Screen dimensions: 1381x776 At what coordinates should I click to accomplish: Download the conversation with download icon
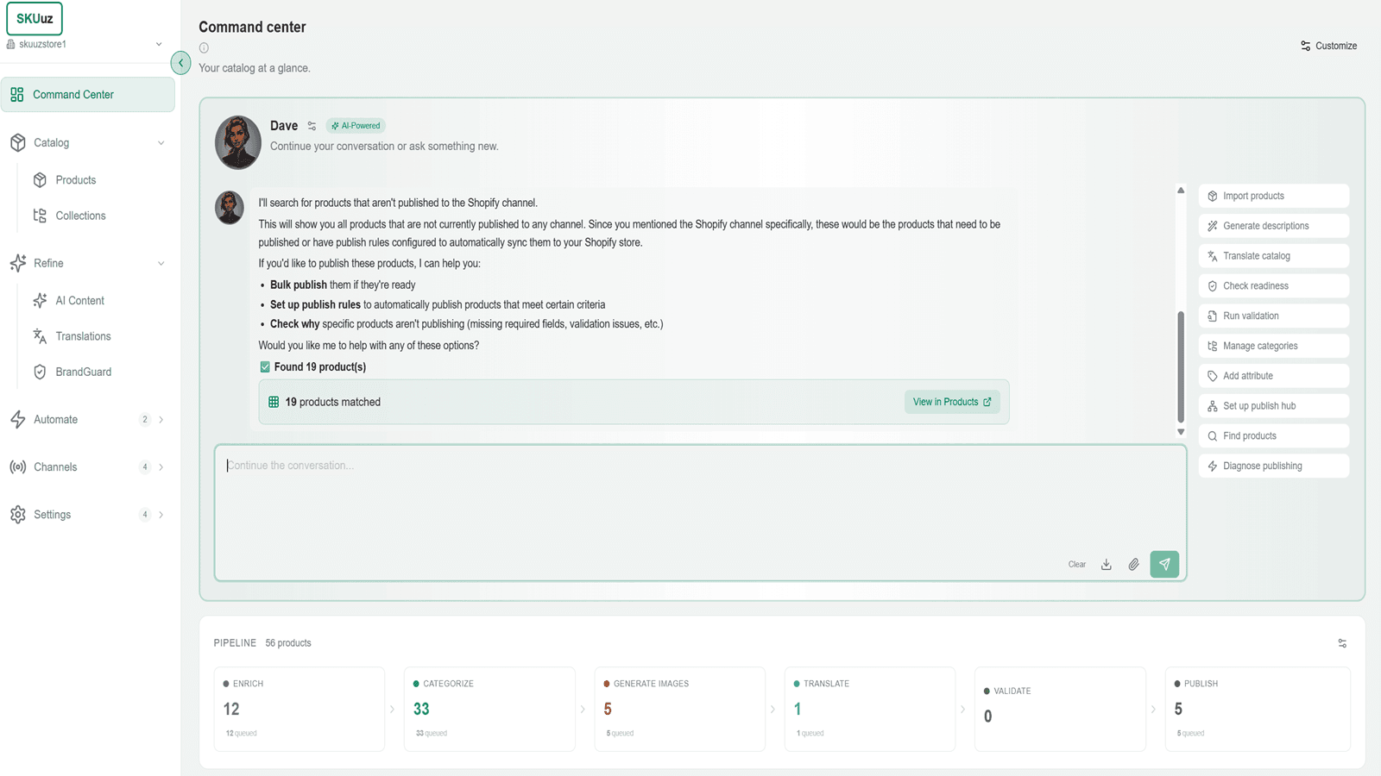point(1107,565)
